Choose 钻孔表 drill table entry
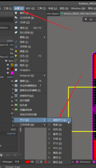 tap(30, 105)
